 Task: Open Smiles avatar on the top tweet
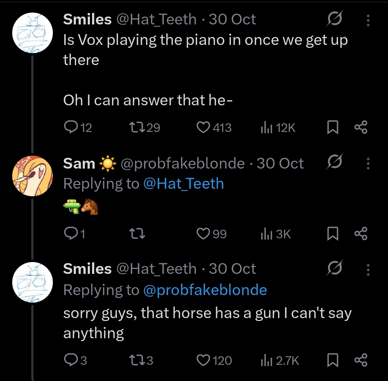coord(32,33)
